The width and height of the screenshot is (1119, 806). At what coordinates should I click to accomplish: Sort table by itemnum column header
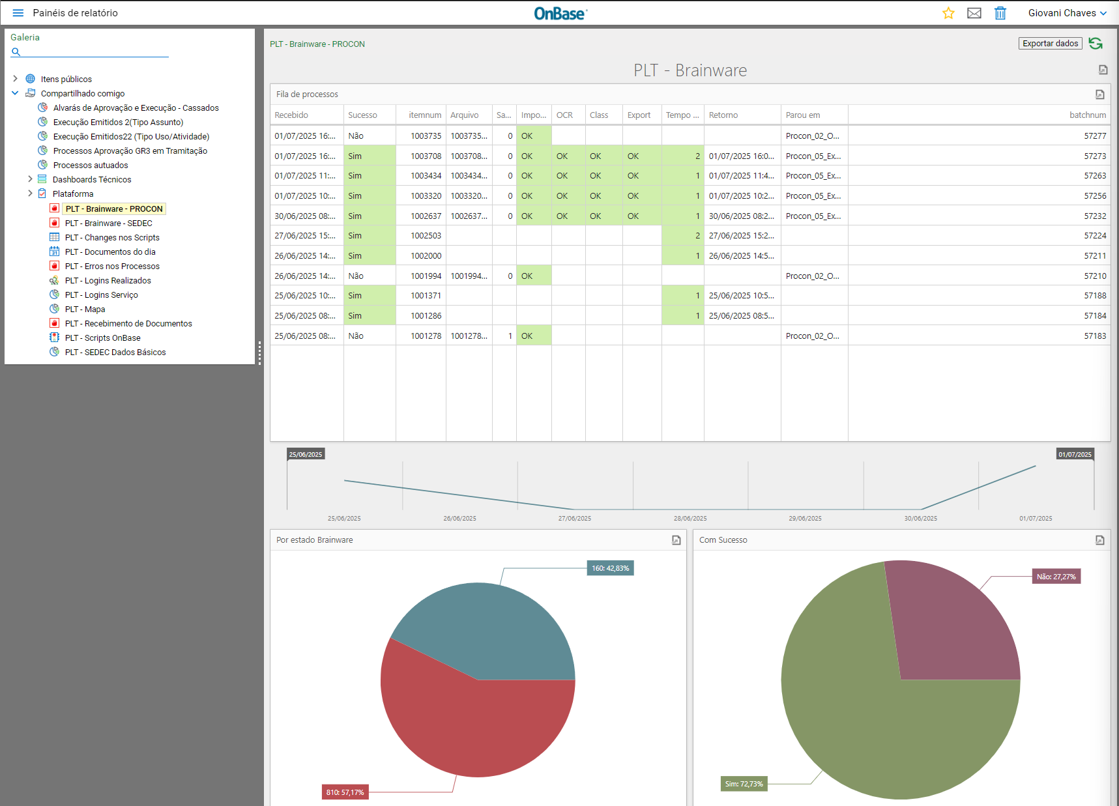tap(421, 115)
